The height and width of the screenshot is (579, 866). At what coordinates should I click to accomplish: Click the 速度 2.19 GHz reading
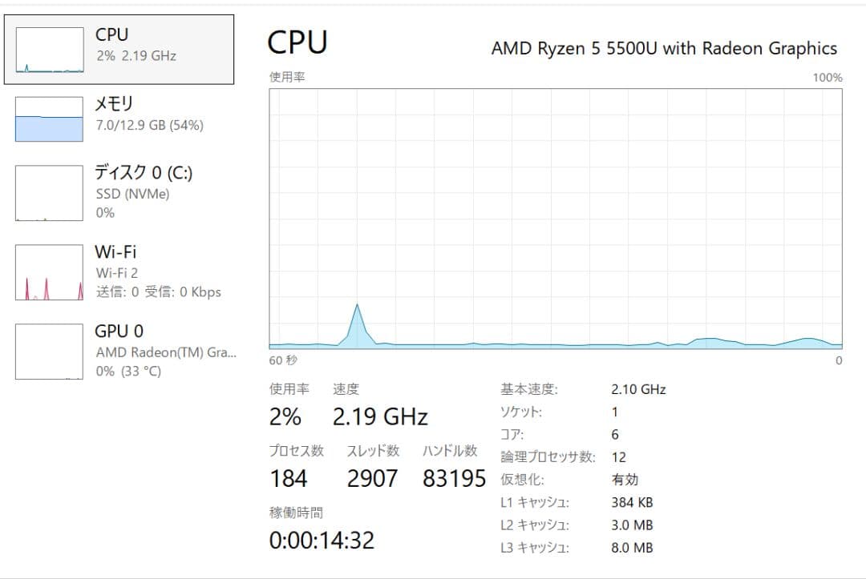coord(381,416)
